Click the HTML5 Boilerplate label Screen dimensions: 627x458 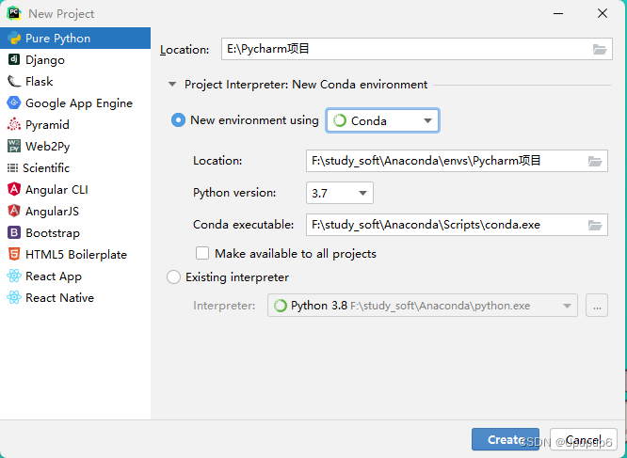[x=76, y=255]
